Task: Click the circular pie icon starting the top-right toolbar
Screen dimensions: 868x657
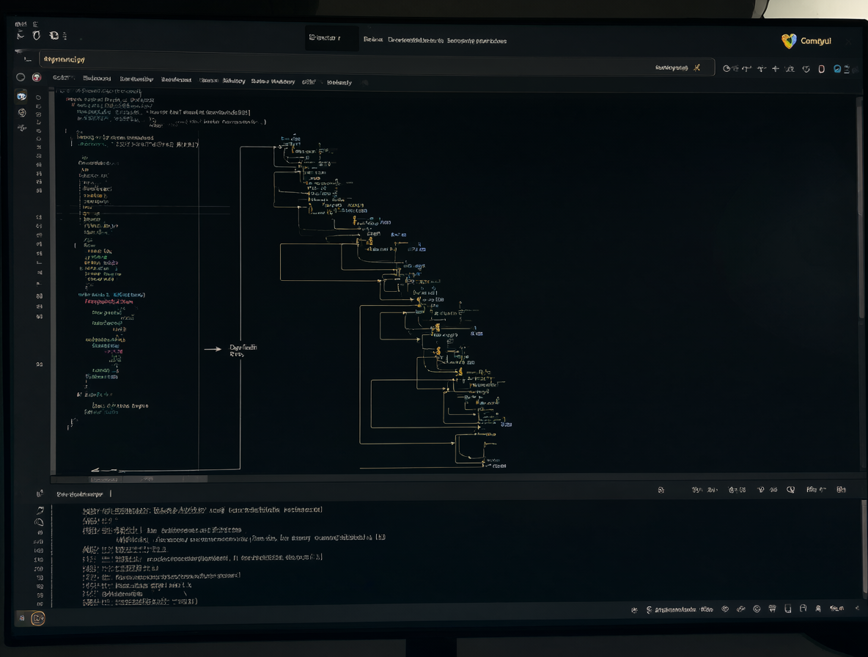Action: (727, 69)
